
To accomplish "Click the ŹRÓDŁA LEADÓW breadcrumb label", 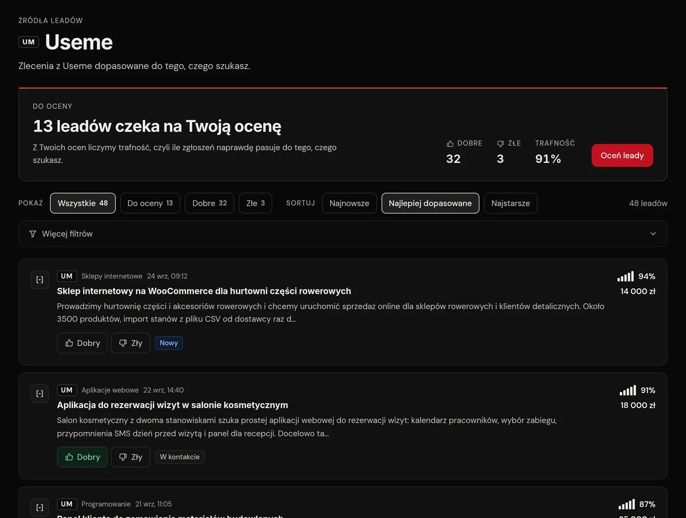I will [51, 21].
